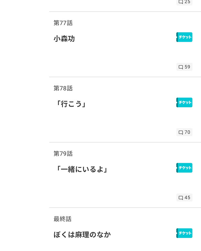Click the speech bubble icon beside 45
201x251 pixels.
click(181, 198)
